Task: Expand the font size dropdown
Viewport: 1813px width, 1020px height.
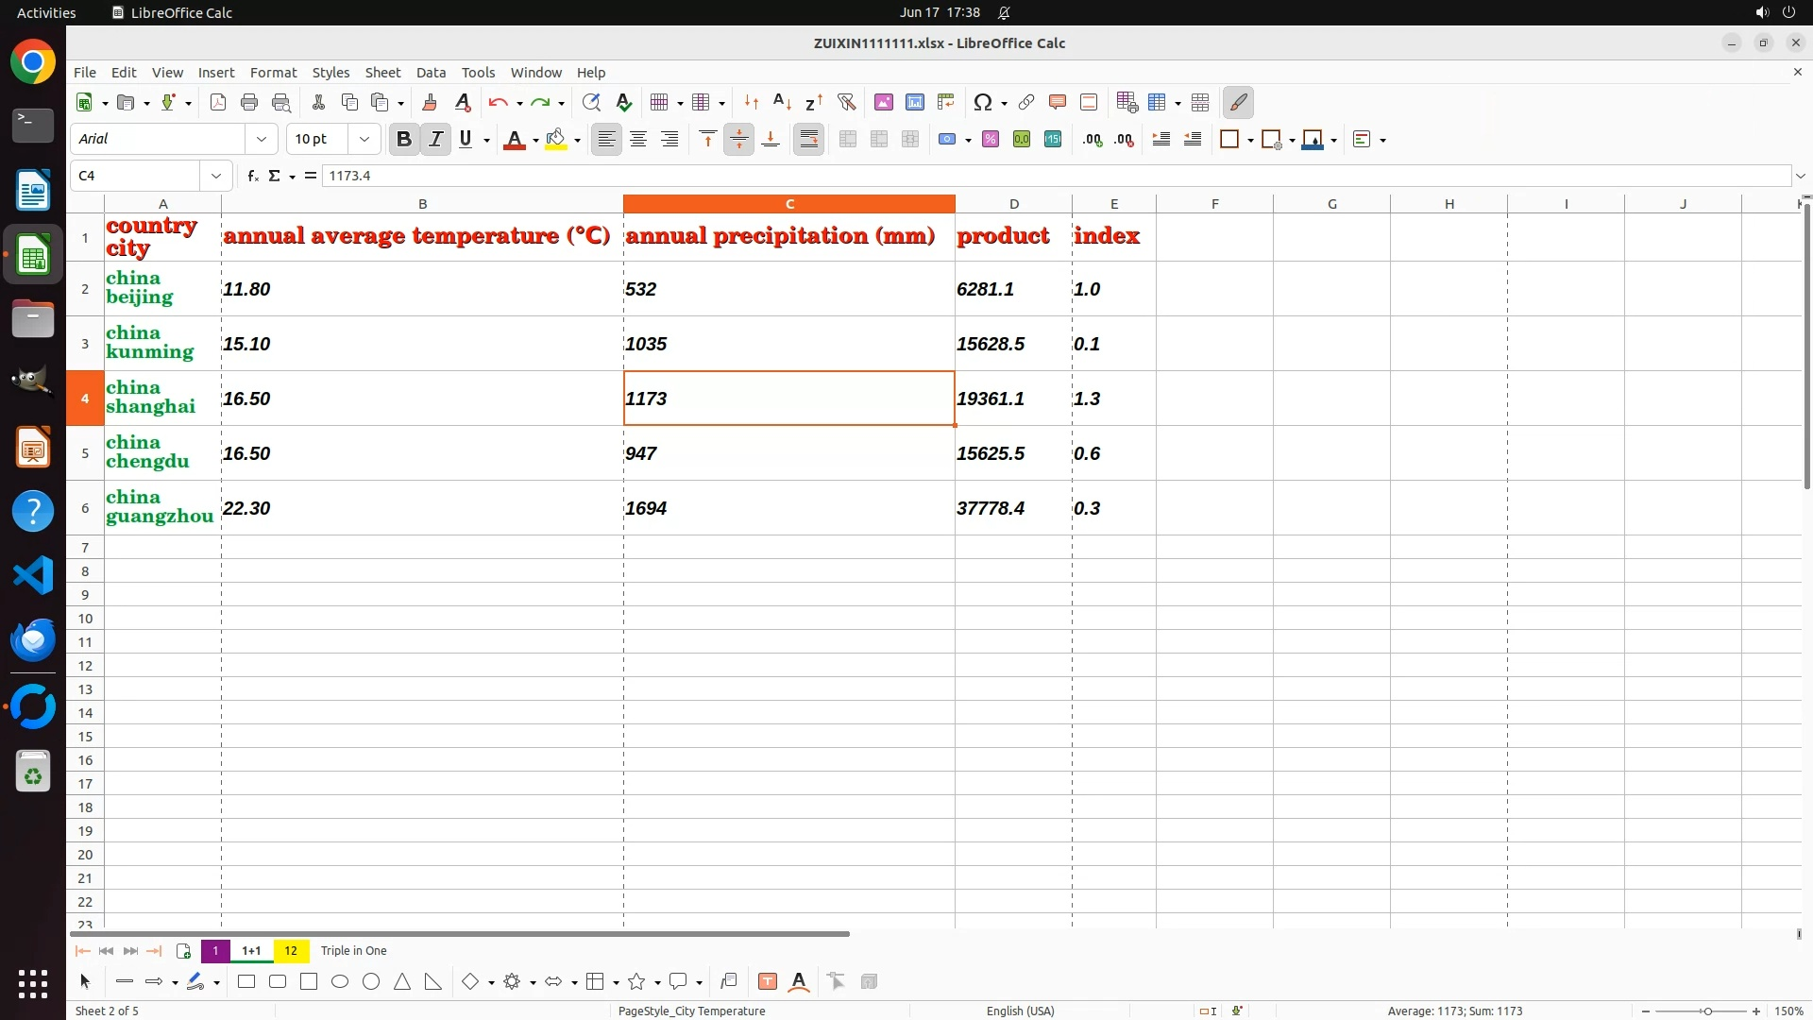Action: tap(364, 139)
